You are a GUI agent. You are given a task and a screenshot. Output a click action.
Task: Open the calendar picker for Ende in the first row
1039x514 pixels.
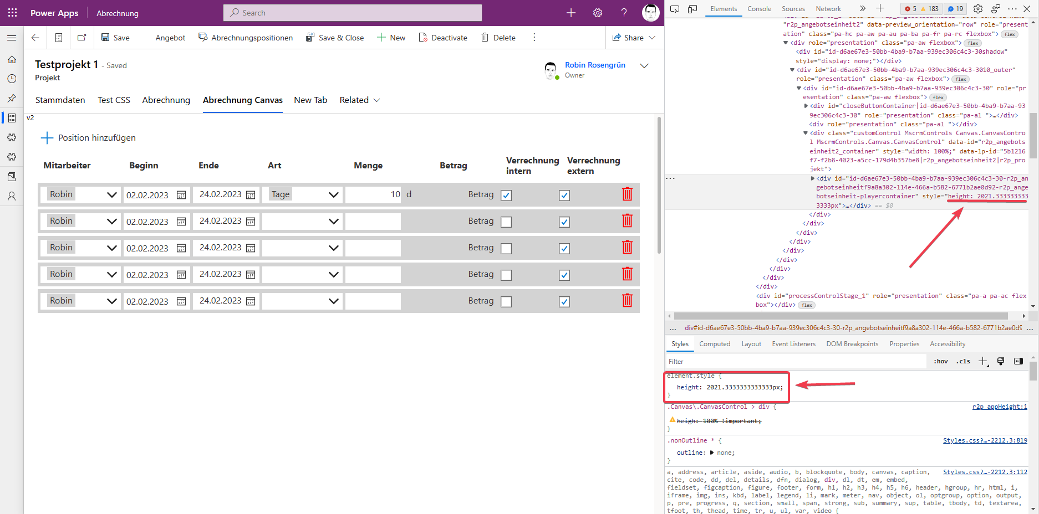251,195
